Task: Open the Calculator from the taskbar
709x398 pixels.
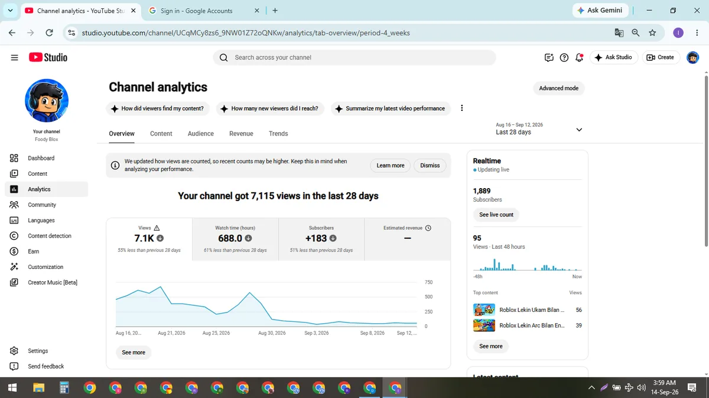Action: pyautogui.click(x=64, y=387)
